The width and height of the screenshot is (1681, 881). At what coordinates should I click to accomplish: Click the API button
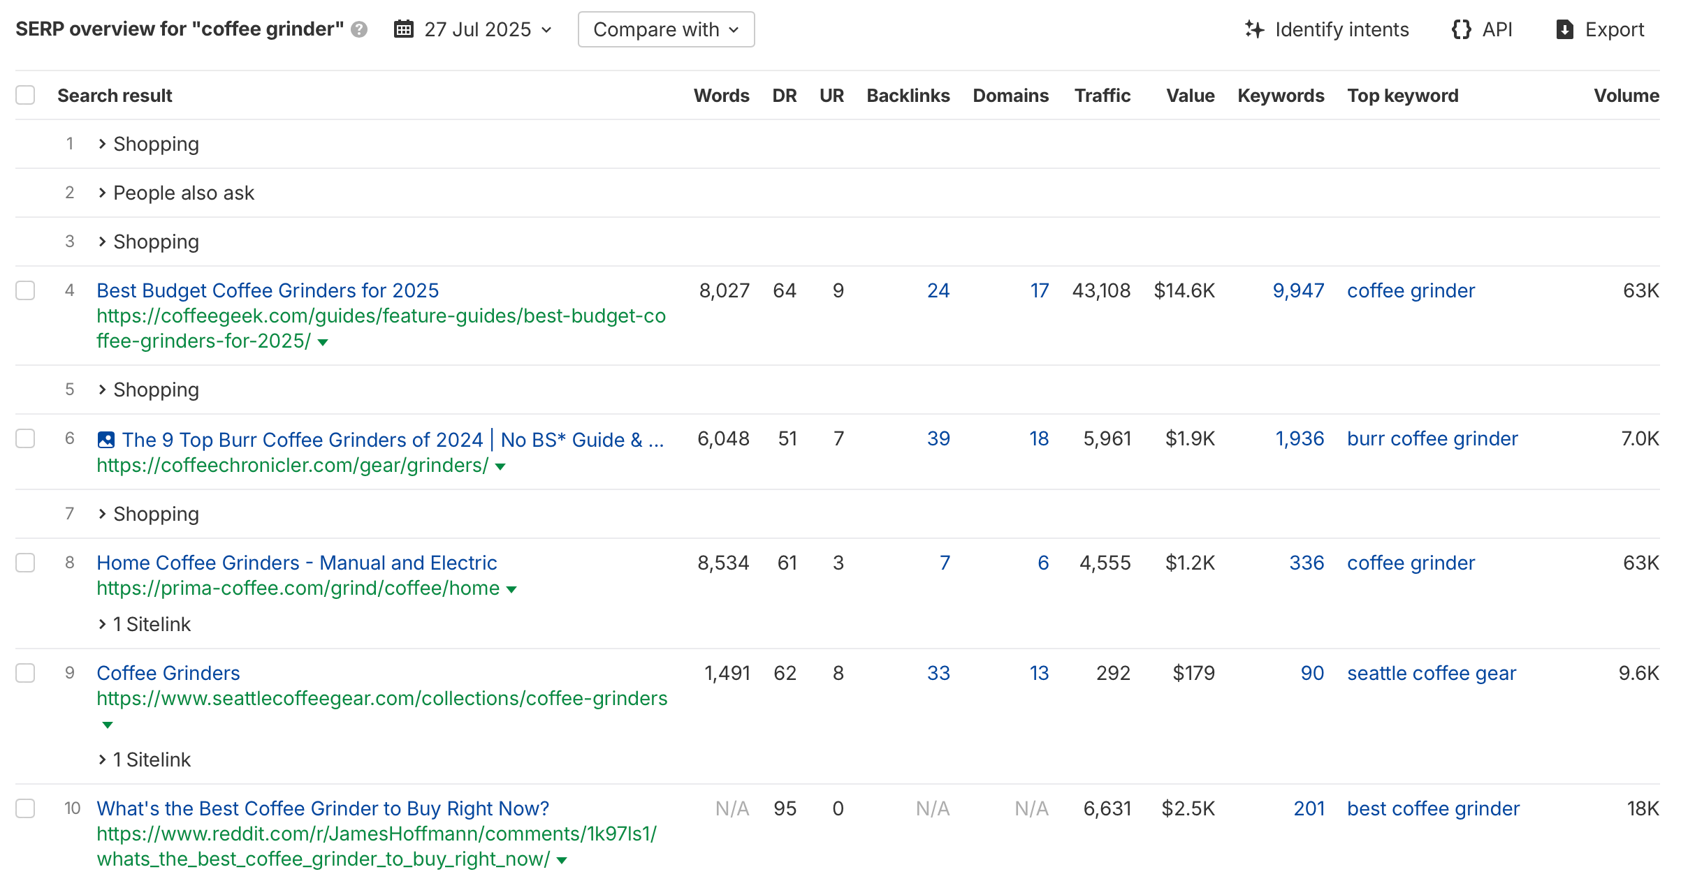pyautogui.click(x=1481, y=29)
